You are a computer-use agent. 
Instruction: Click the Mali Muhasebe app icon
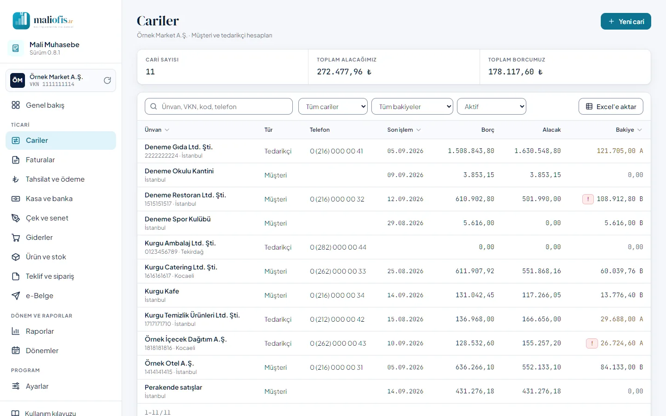coord(16,48)
